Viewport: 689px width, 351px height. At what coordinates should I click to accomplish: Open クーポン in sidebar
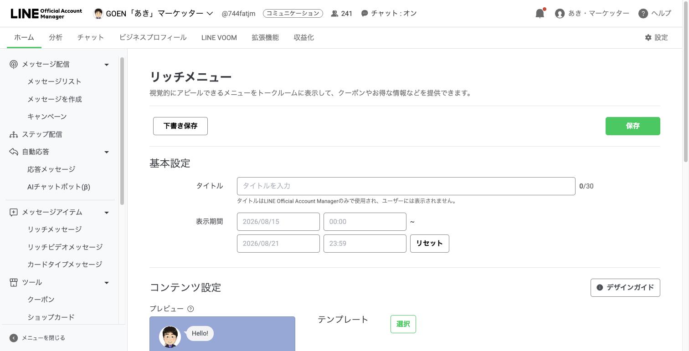[41, 300]
